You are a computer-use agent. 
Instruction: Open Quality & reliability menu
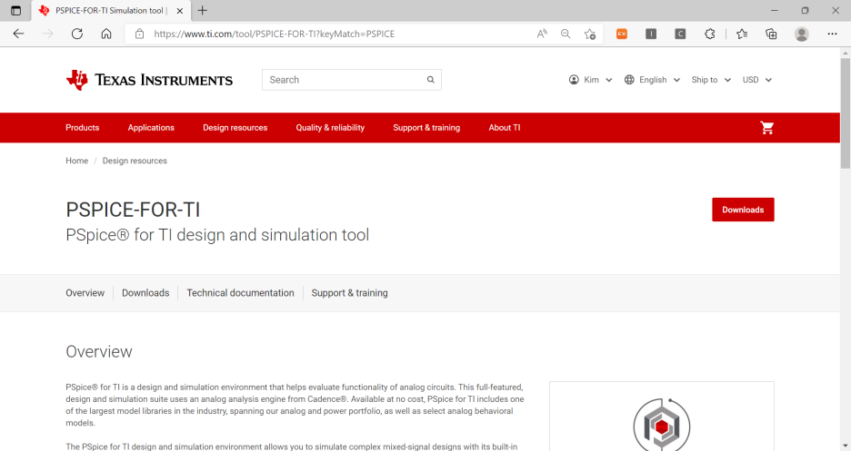(330, 128)
